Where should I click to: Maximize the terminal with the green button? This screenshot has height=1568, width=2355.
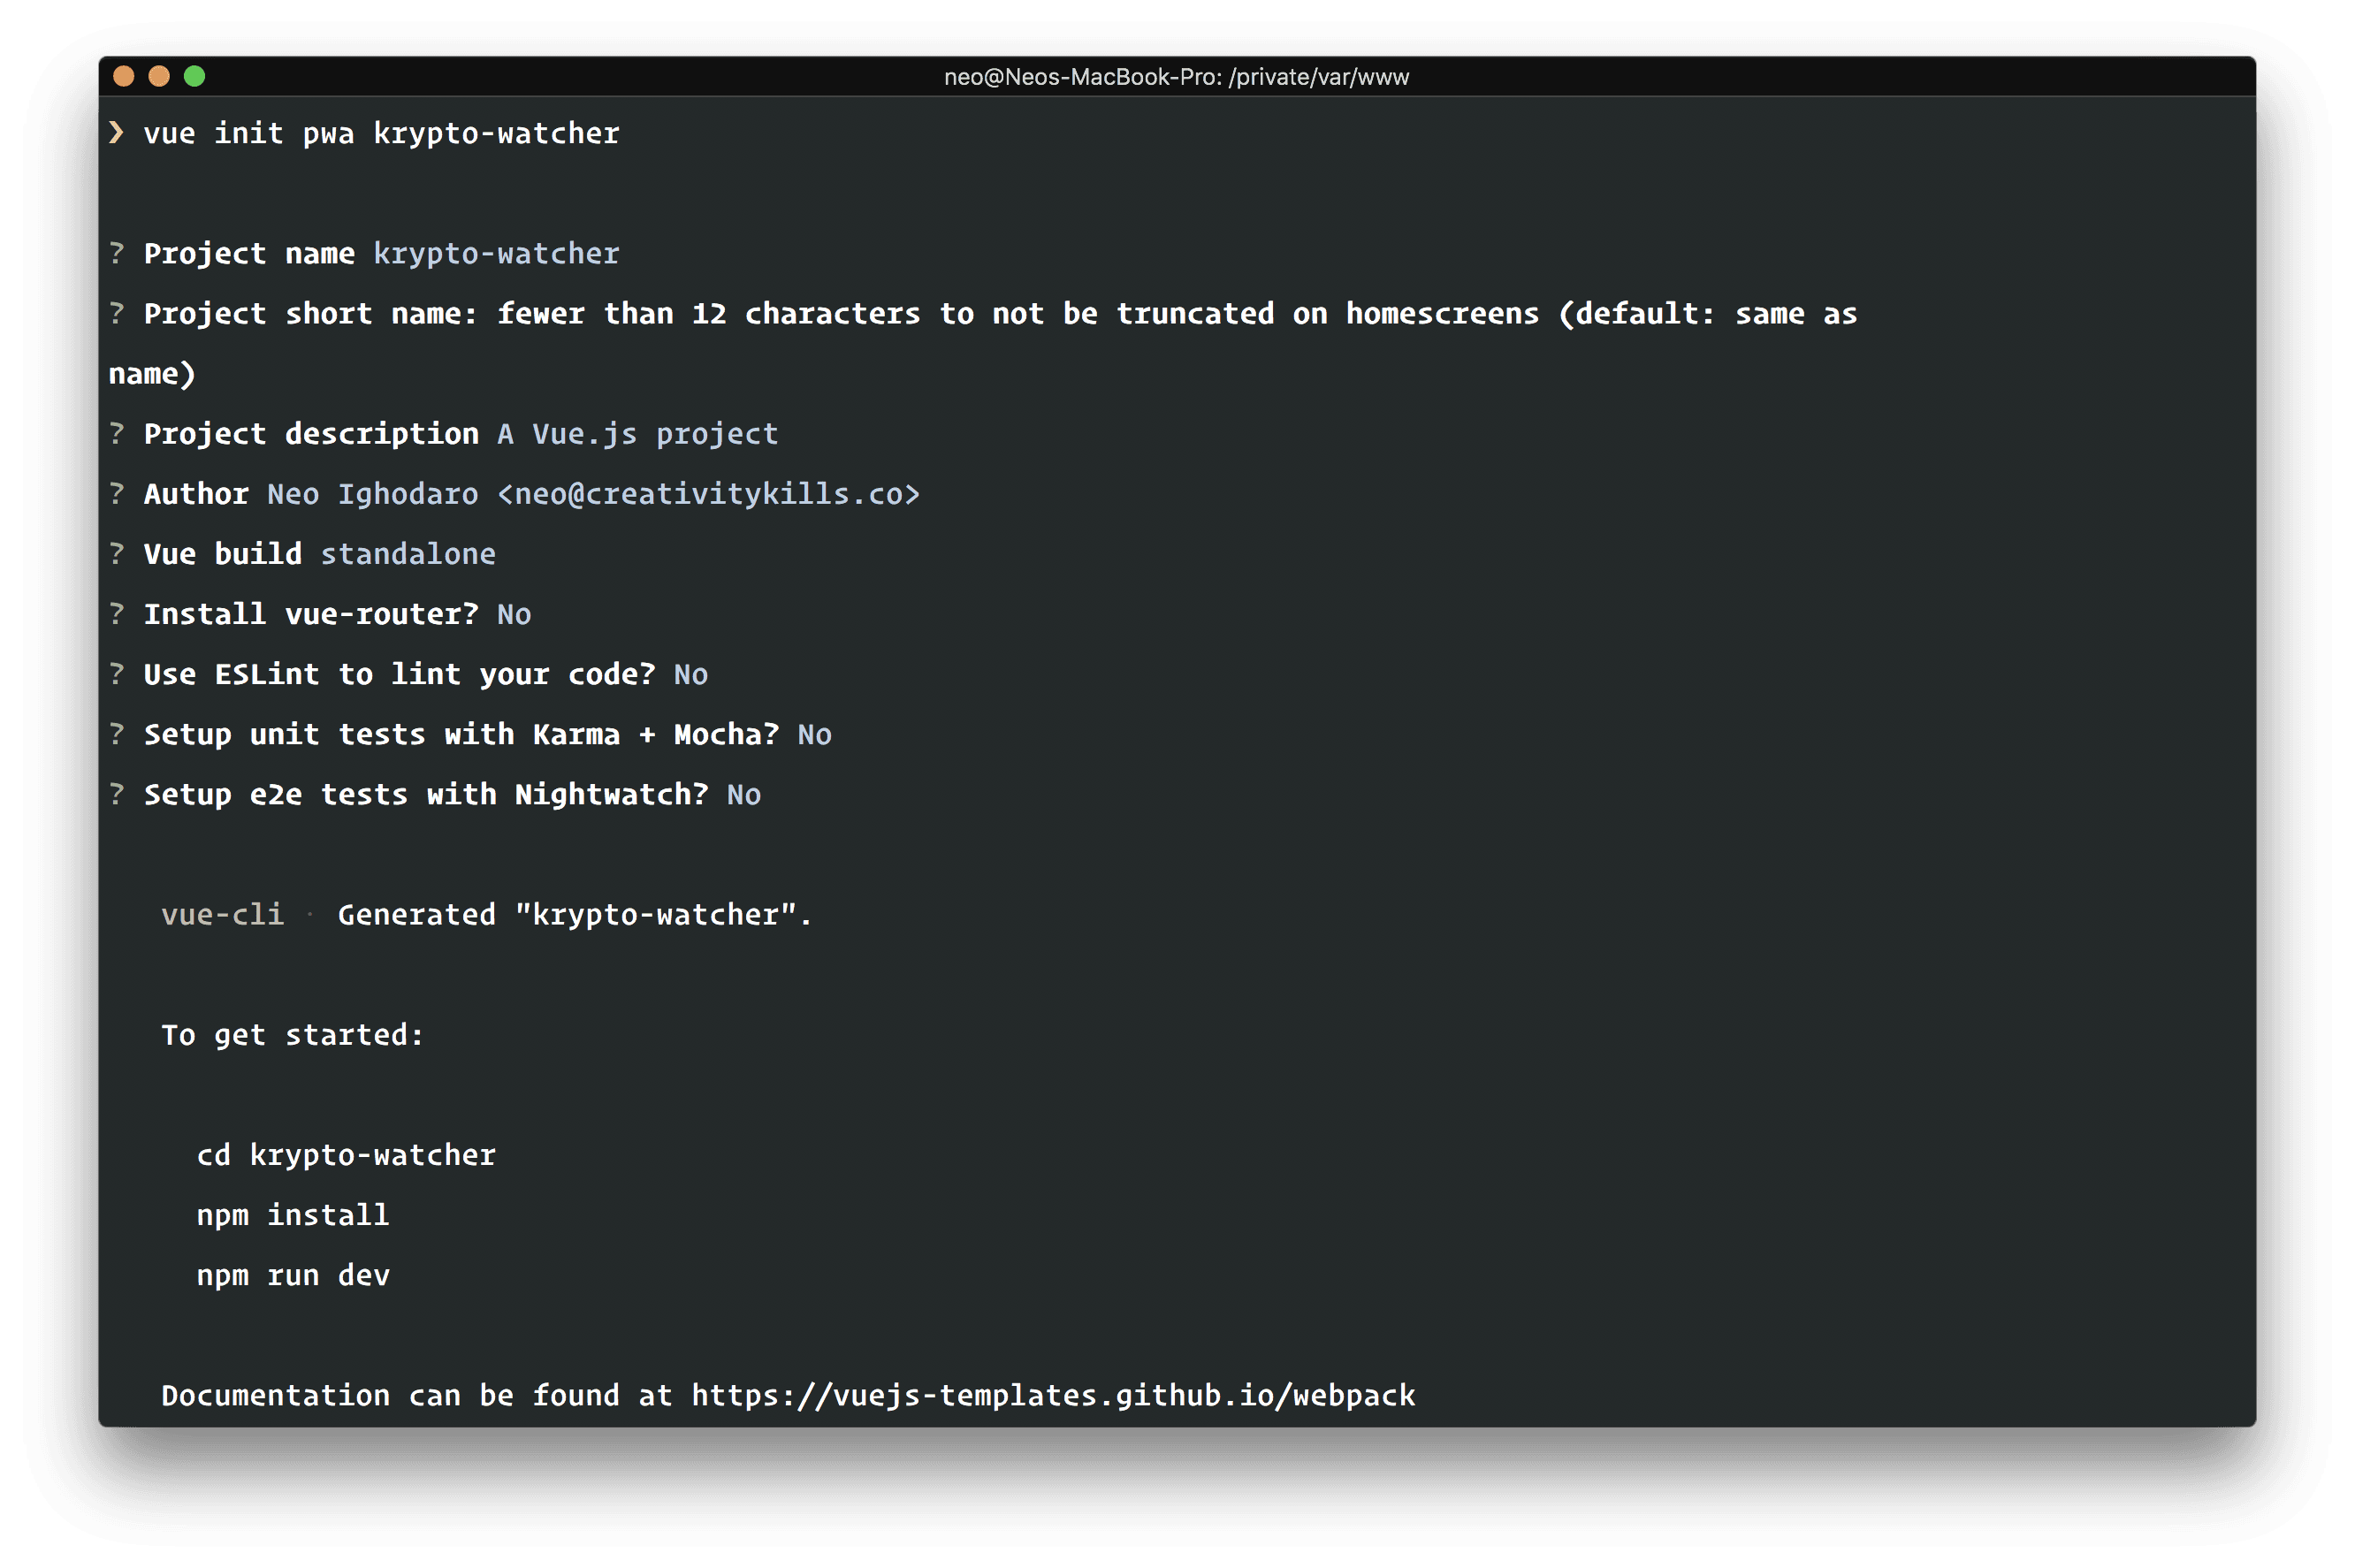point(195,76)
